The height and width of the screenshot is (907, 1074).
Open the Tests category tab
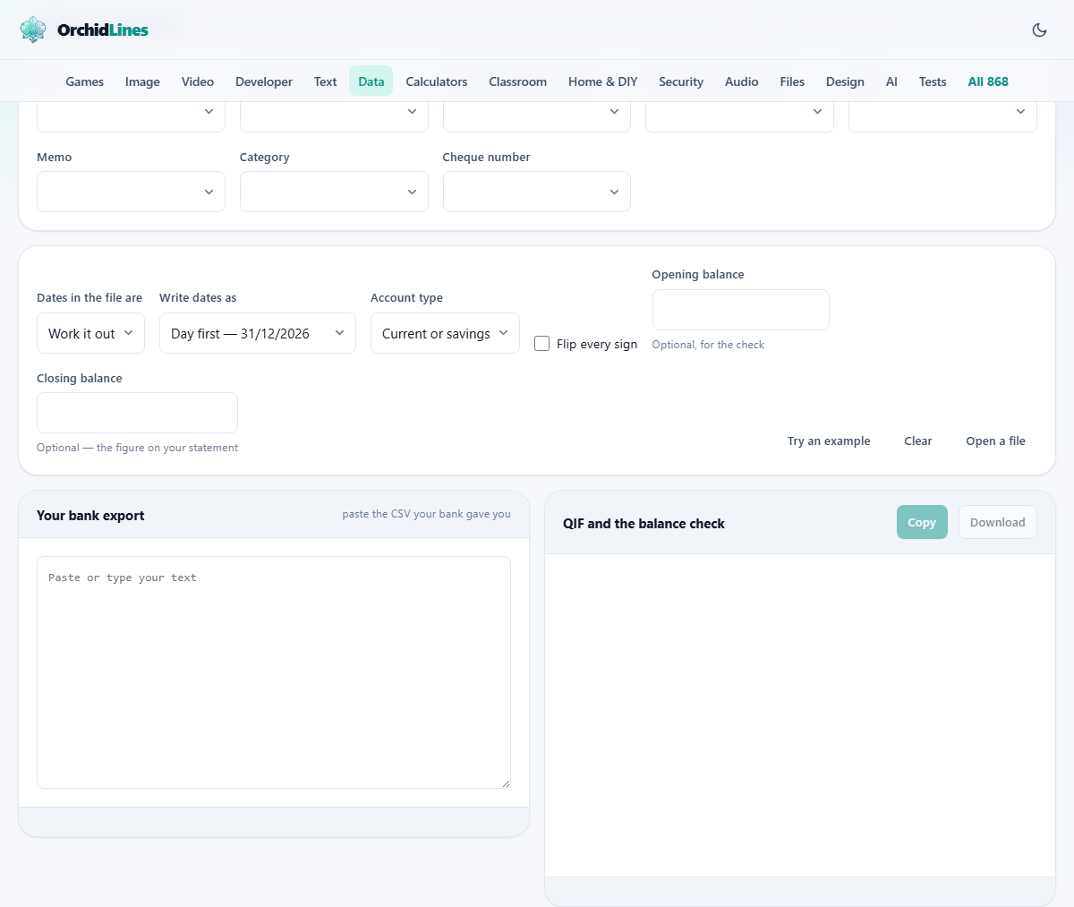(x=933, y=81)
